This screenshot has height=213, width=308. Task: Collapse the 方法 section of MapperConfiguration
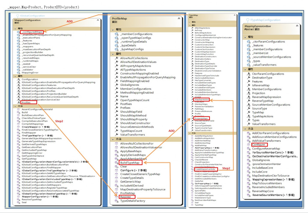coord(15,106)
